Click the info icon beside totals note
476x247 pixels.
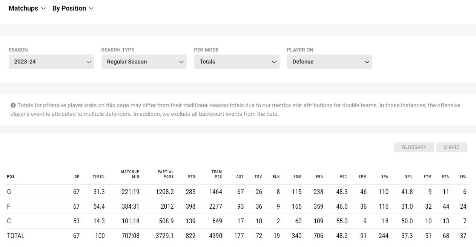point(13,106)
